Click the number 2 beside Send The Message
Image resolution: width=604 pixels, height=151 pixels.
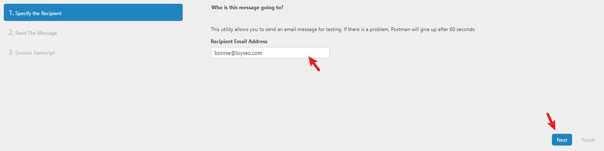11,33
